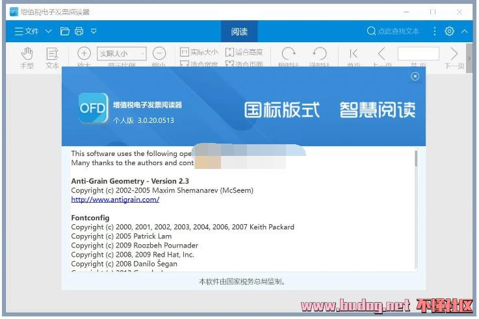Click the Copyright (c) 2005 Patrick Lam line
Screen dimensions: 479x319
(122, 236)
